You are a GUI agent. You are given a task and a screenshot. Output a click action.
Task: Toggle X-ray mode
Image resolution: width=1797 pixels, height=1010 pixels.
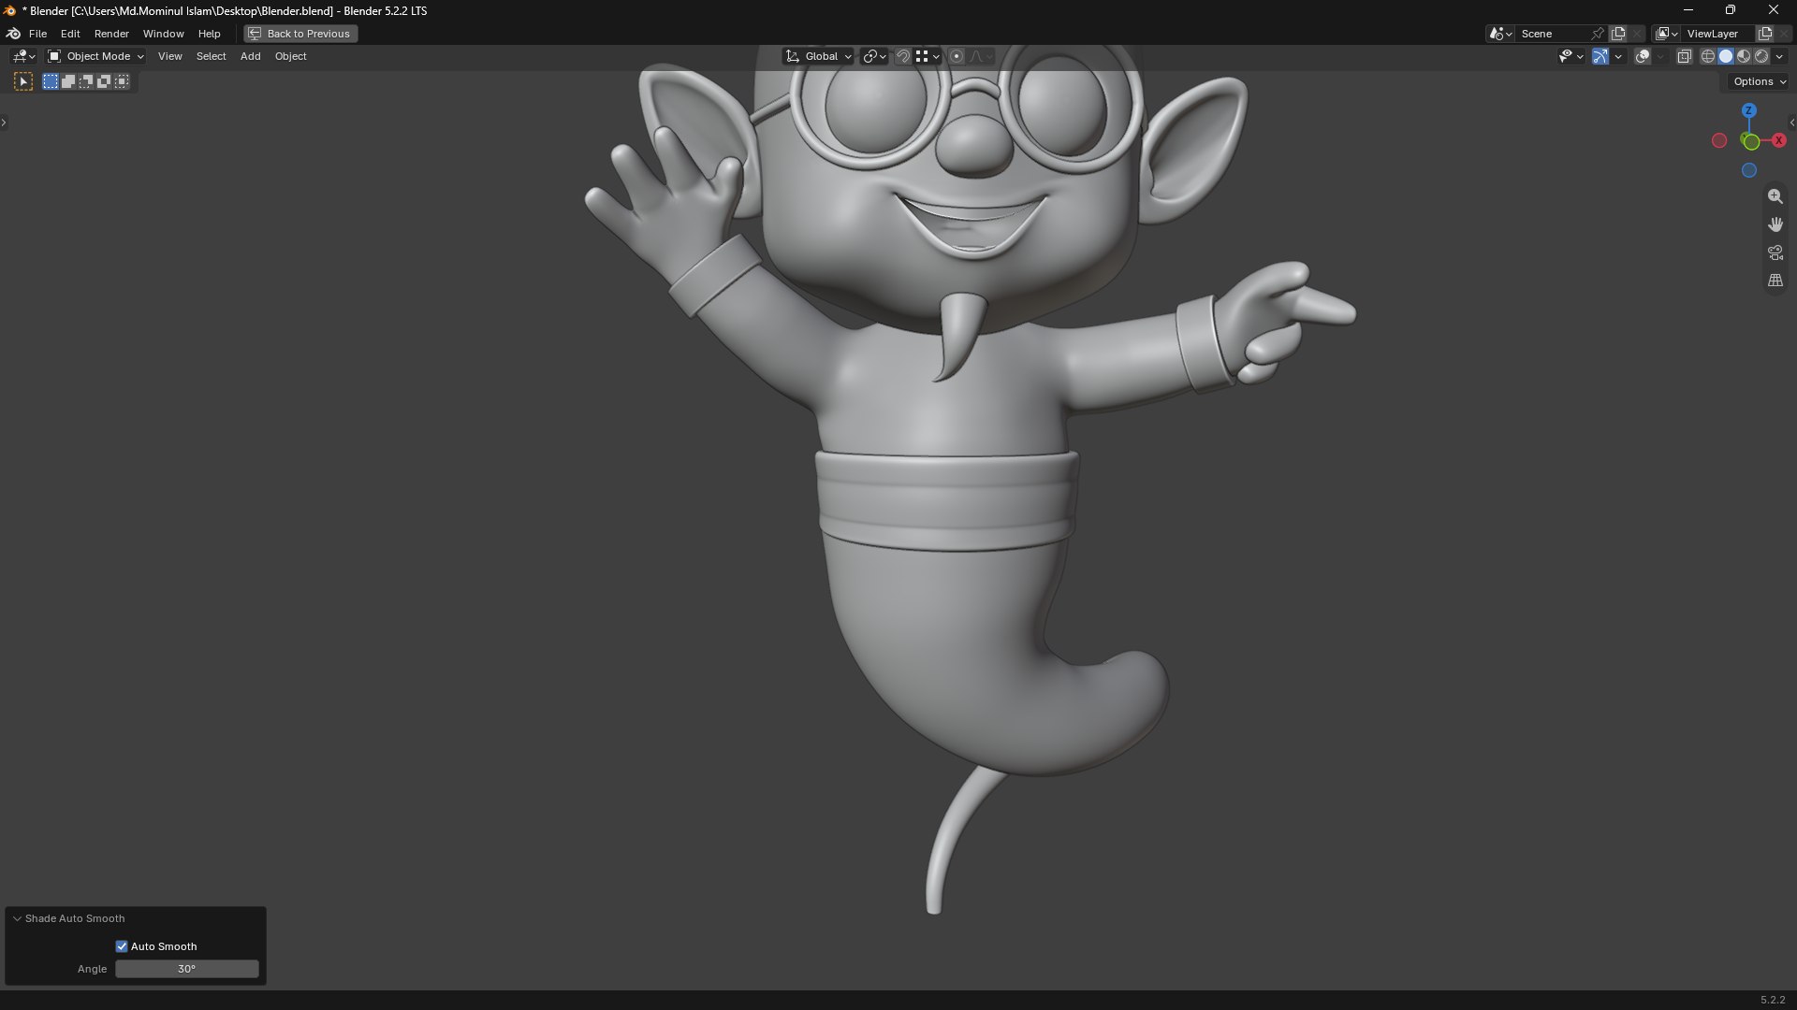coord(1684,56)
